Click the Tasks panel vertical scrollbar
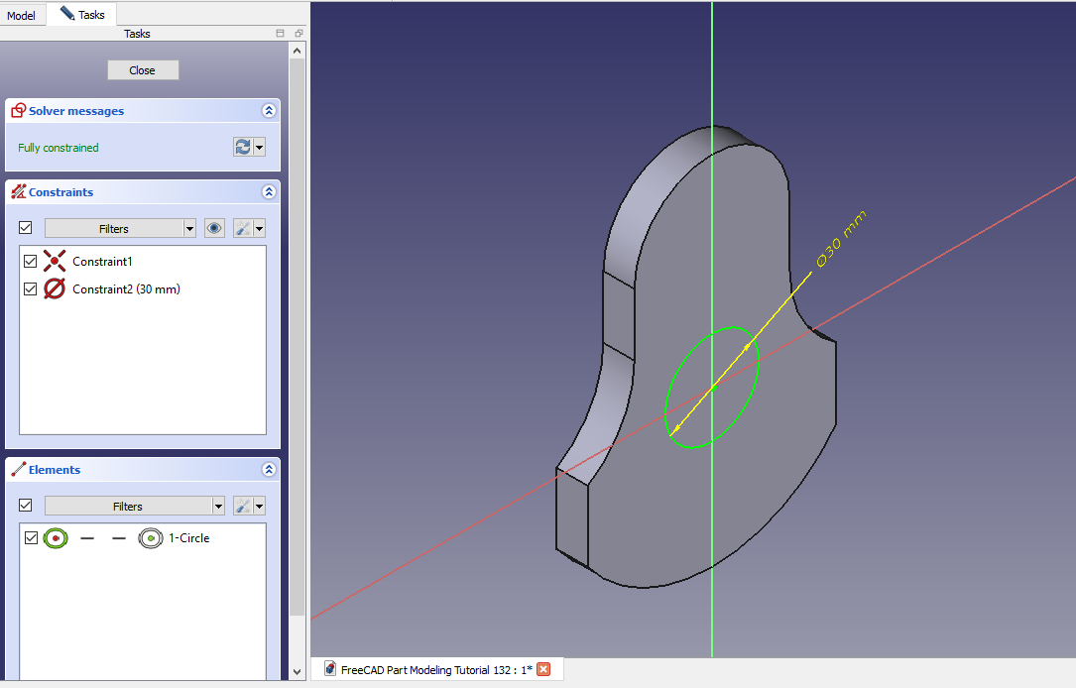This screenshot has height=688, width=1076. point(297,337)
